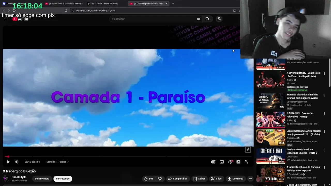The height and width of the screenshot is (186, 331).
Task: Open the SHINJUKU Sukuna Vs Feiticeiros thumbnail
Action: pos(271,120)
